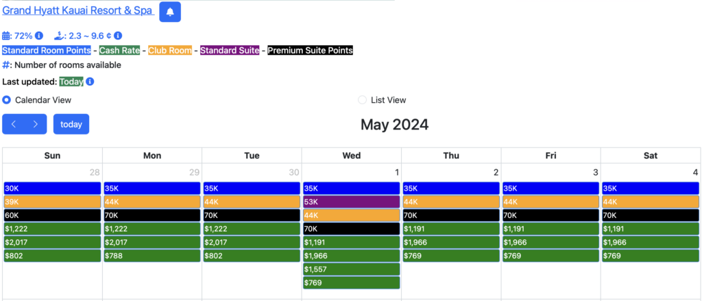Click info icon next to Last updated Today
This screenshot has height=301, width=702.
pos(90,82)
